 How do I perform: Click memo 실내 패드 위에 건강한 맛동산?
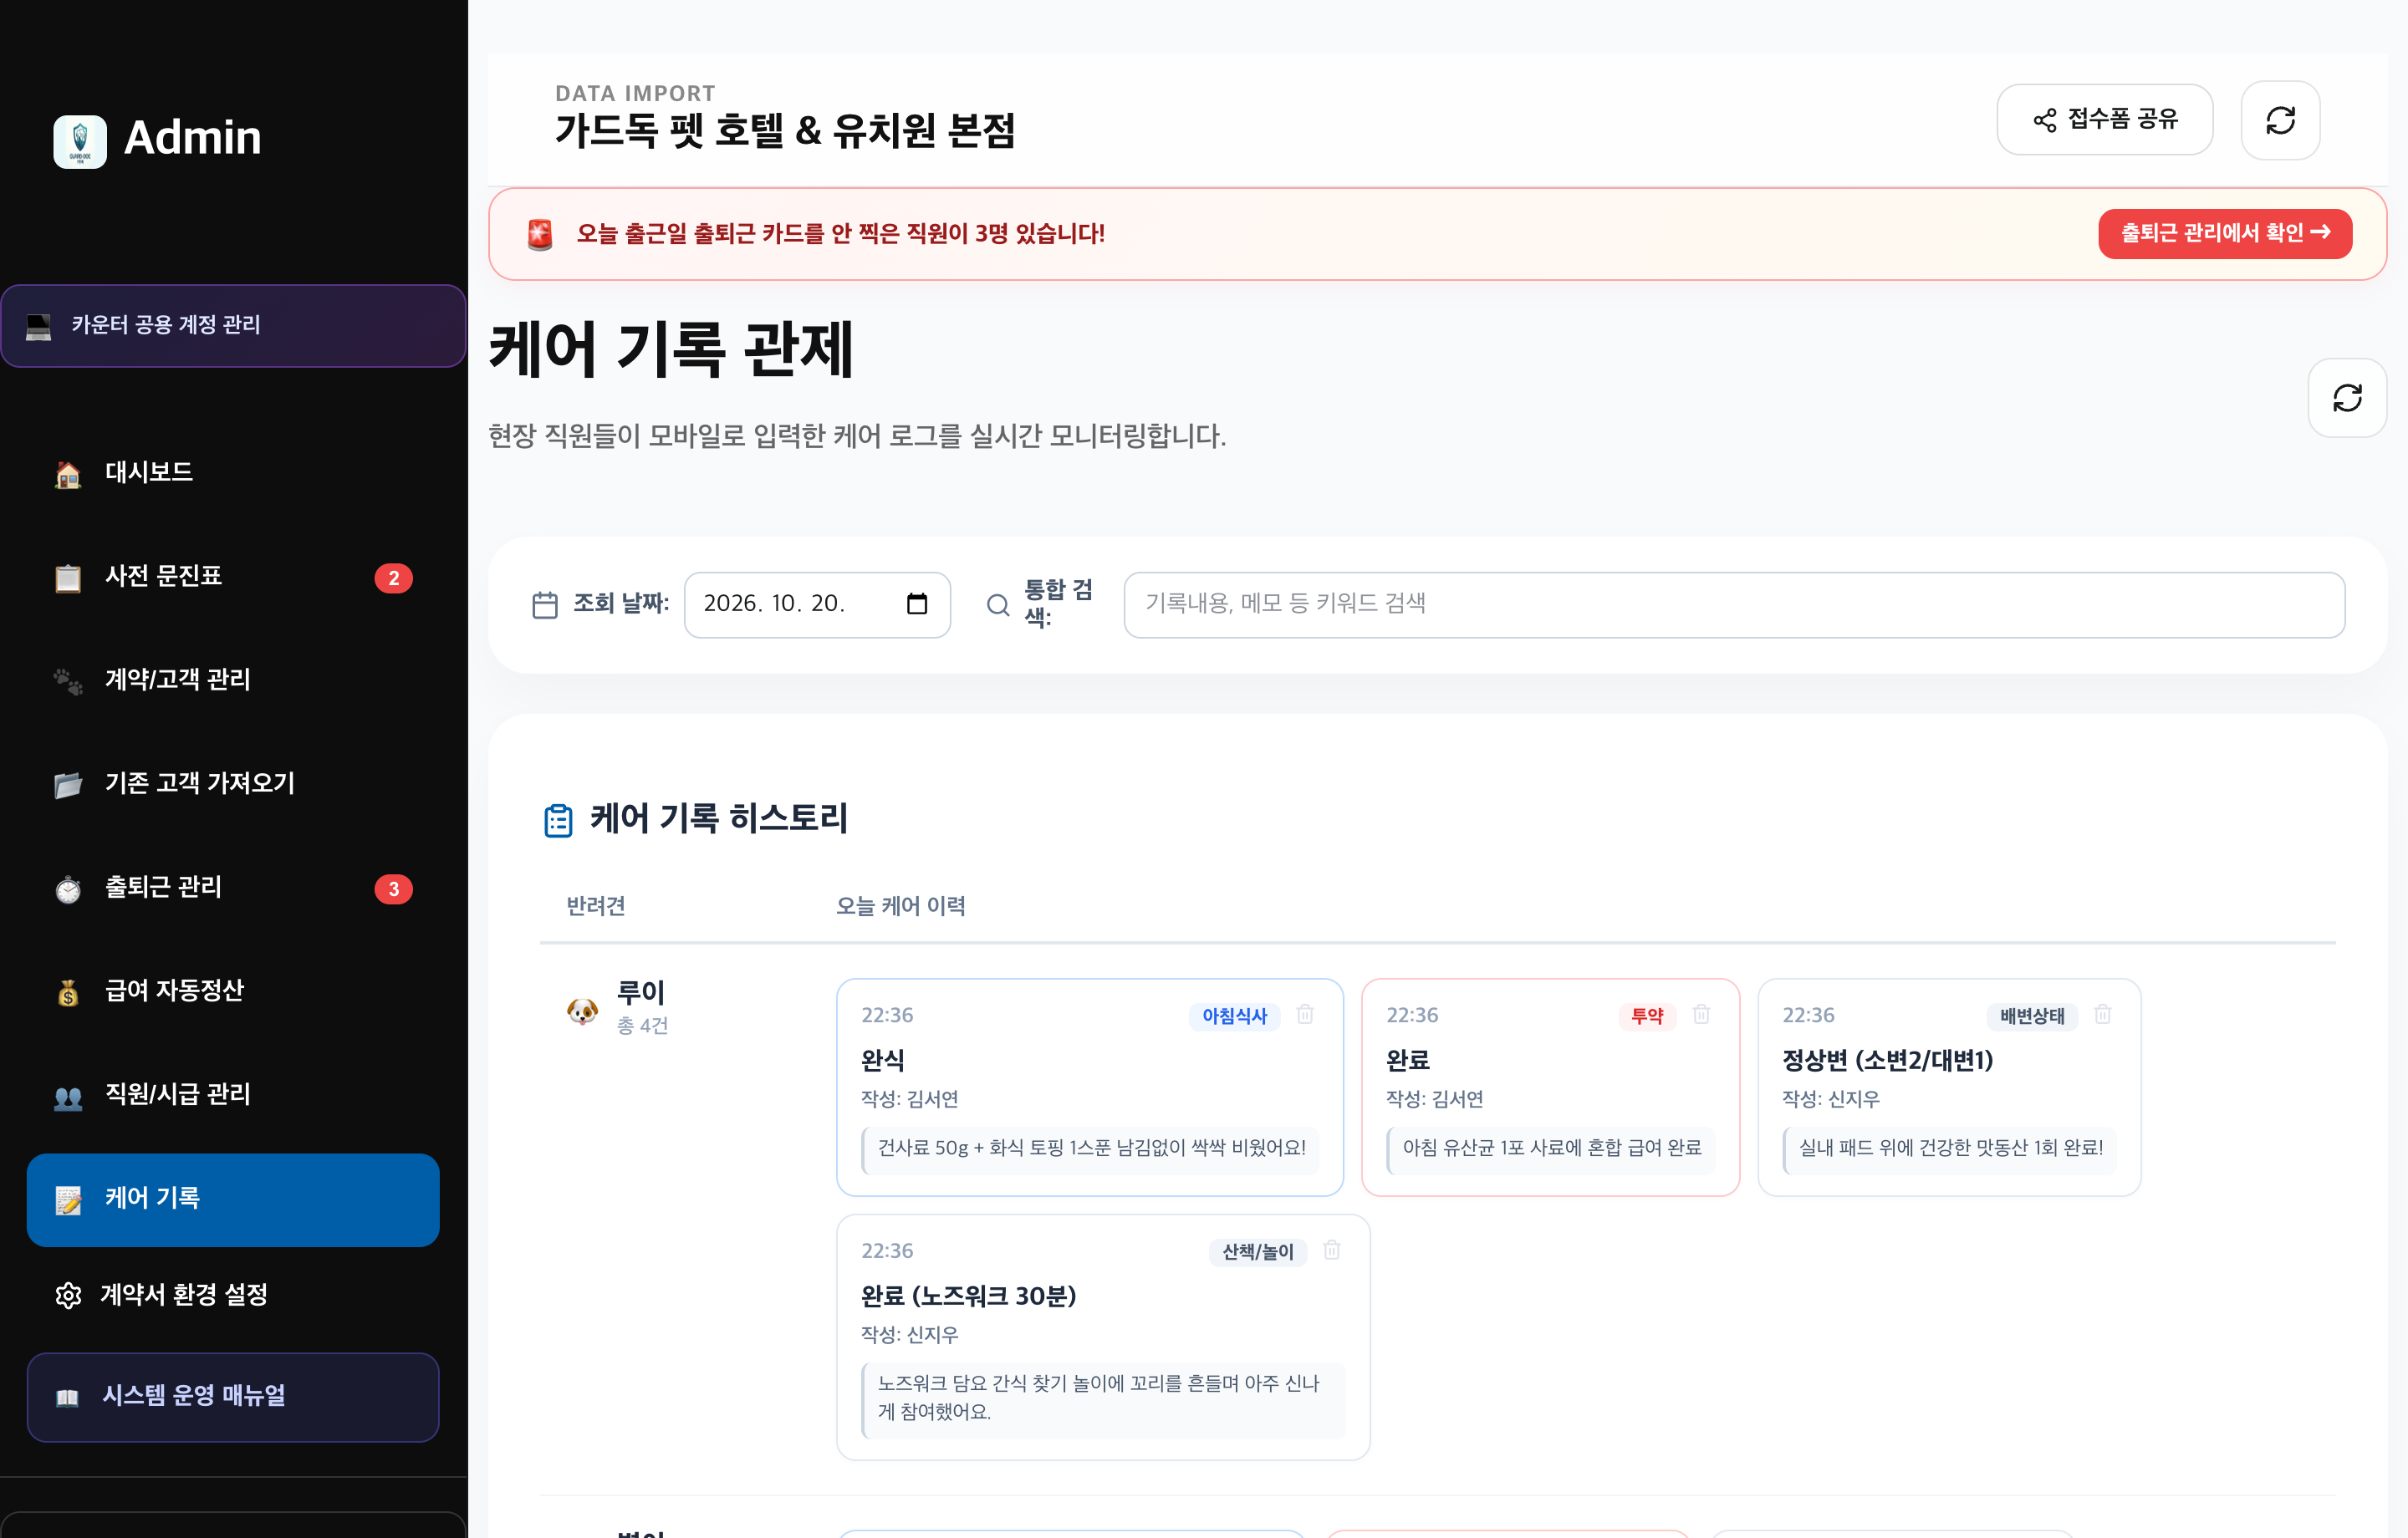[x=1950, y=1149]
